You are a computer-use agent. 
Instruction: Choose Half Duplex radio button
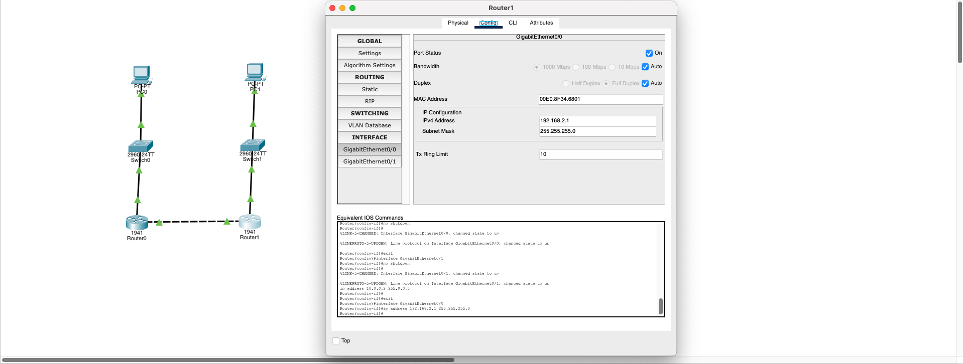point(566,84)
